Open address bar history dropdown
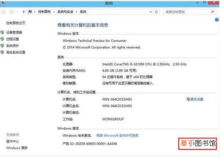220x157 pixels. click(151, 12)
